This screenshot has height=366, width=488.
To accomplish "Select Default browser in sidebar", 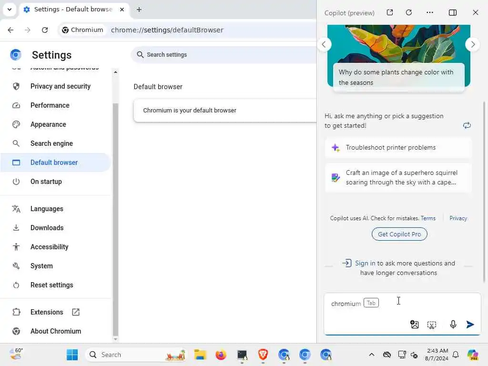I will point(55,163).
